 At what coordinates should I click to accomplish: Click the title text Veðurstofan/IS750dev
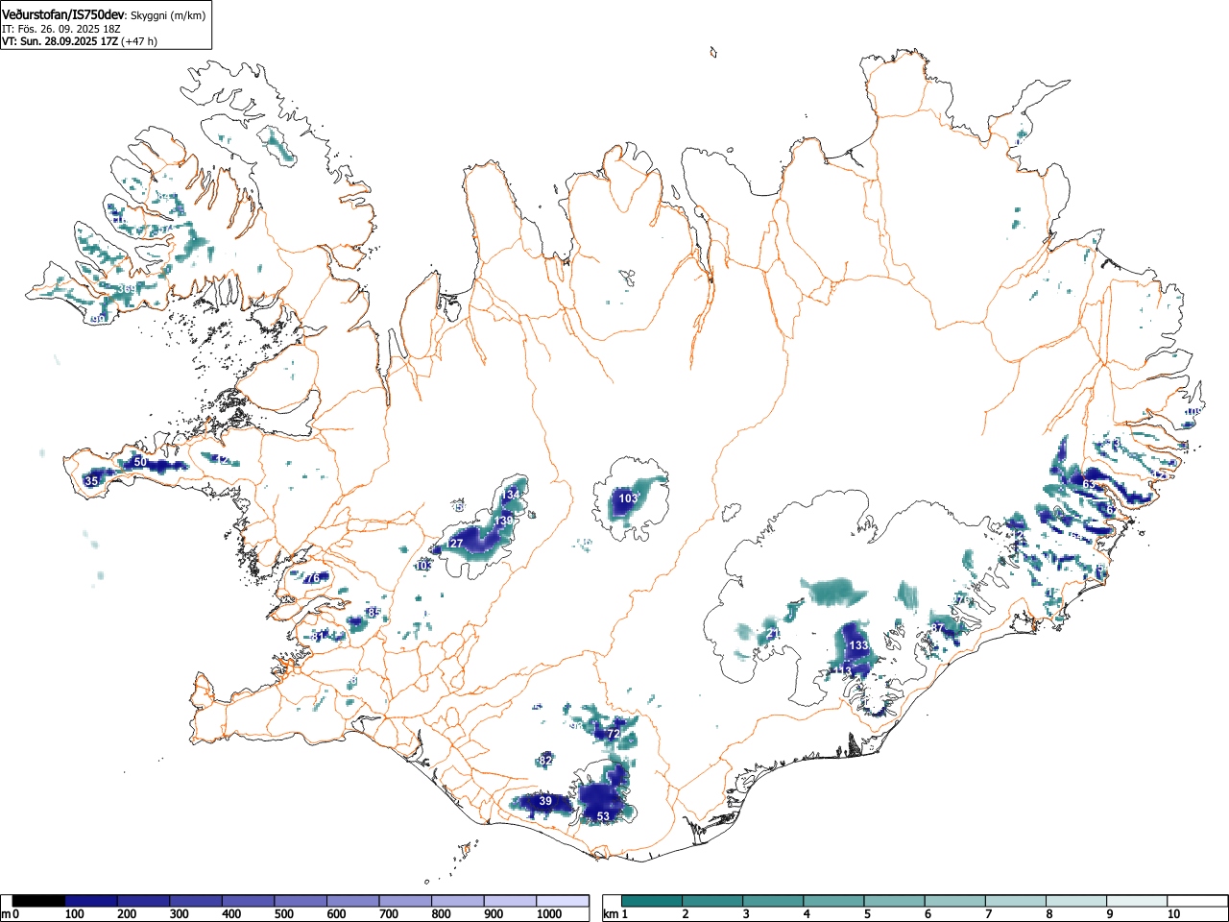click(63, 13)
